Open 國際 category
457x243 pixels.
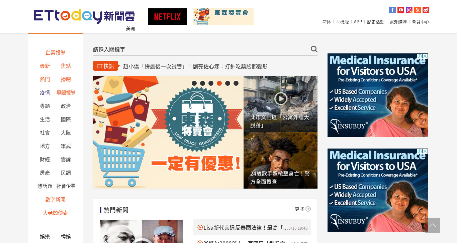[66, 119]
